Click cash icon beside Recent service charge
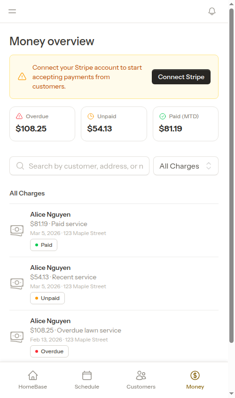 pyautogui.click(x=17, y=284)
